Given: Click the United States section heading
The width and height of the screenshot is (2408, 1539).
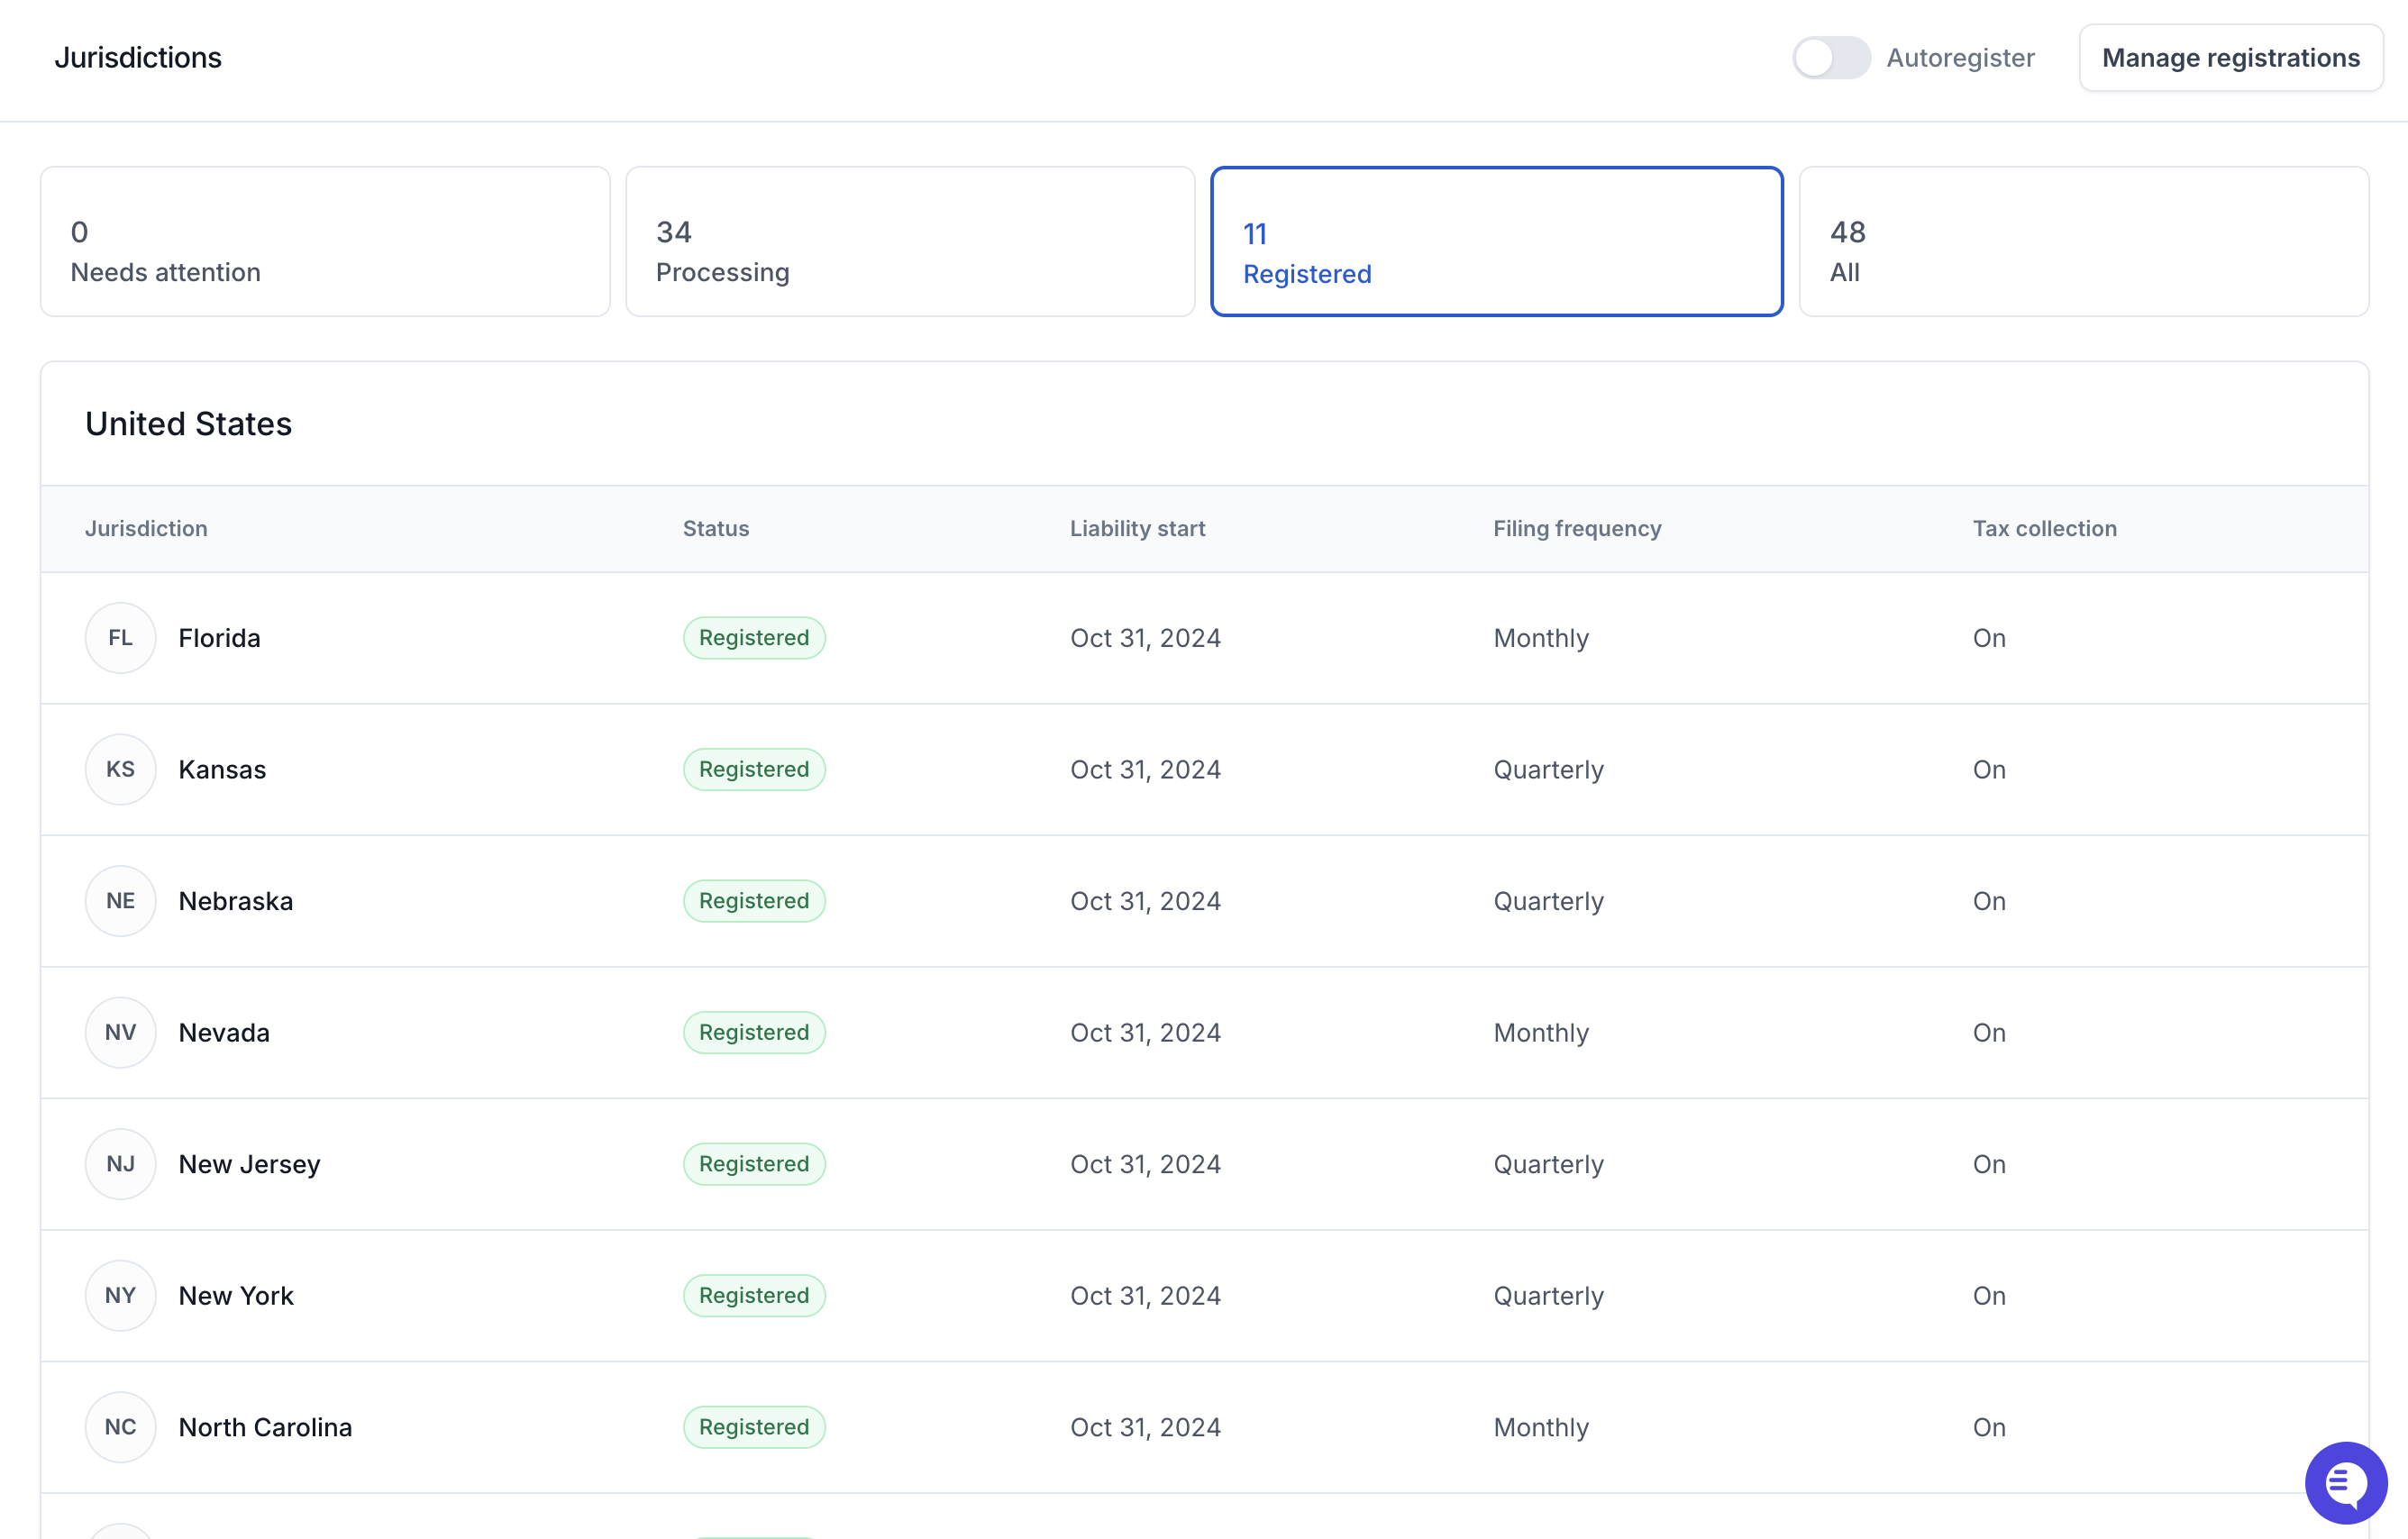Looking at the screenshot, I should [188, 424].
